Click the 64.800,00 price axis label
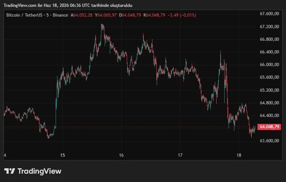The width and height of the screenshot is (286, 182). point(269,103)
